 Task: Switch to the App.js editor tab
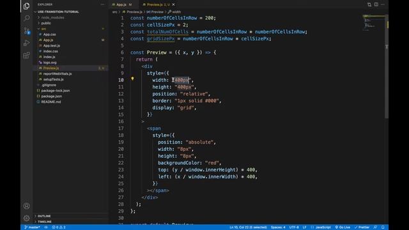(122, 4)
